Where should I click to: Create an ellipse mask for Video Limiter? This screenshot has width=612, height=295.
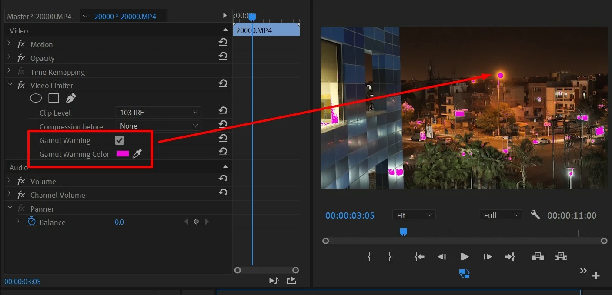click(x=36, y=98)
